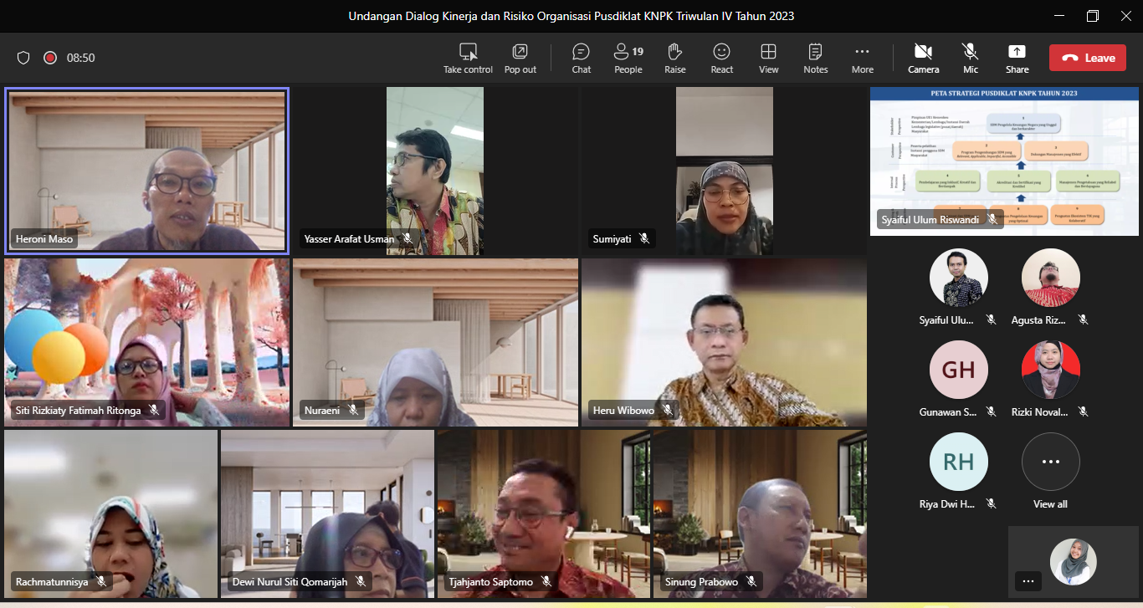Click the red recording indicator
The width and height of the screenshot is (1143, 608).
pos(50,58)
